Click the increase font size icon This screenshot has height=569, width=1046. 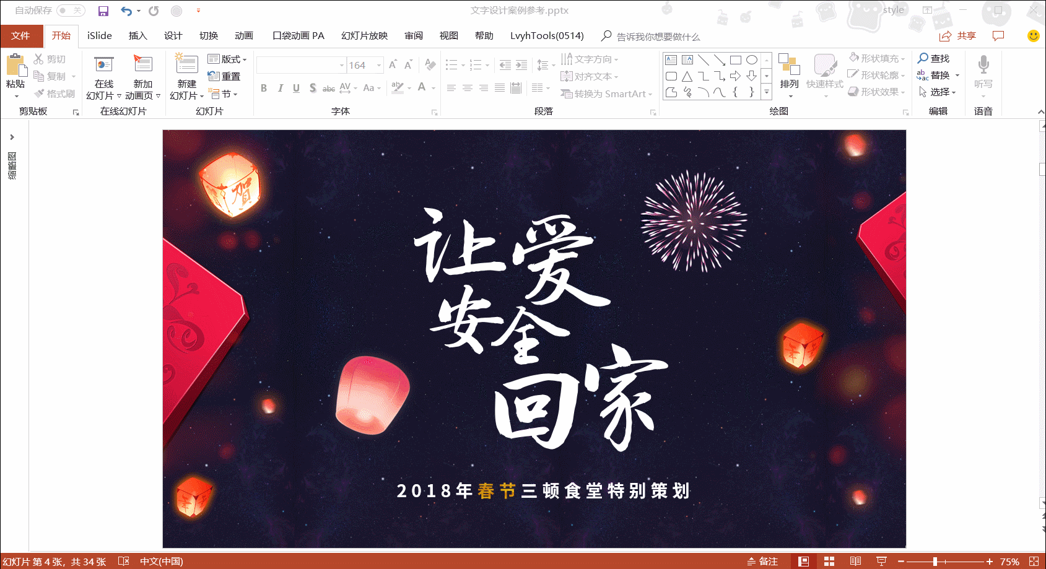393,64
